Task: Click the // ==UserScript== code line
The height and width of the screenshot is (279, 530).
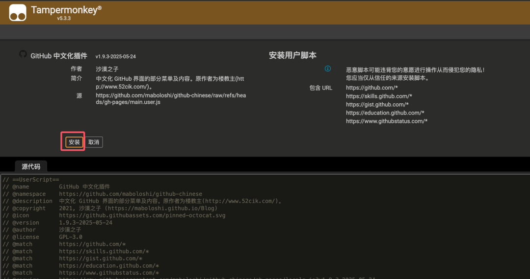Action: (31, 180)
